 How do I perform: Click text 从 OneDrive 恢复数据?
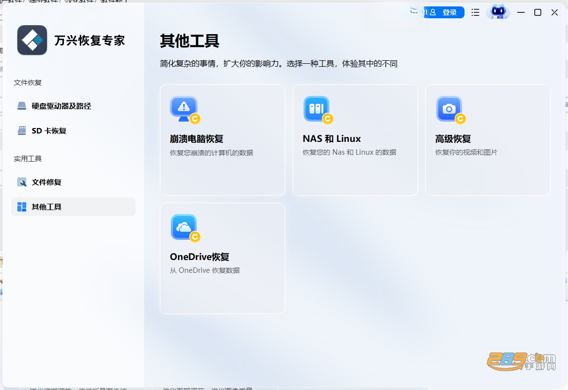pyautogui.click(x=205, y=270)
